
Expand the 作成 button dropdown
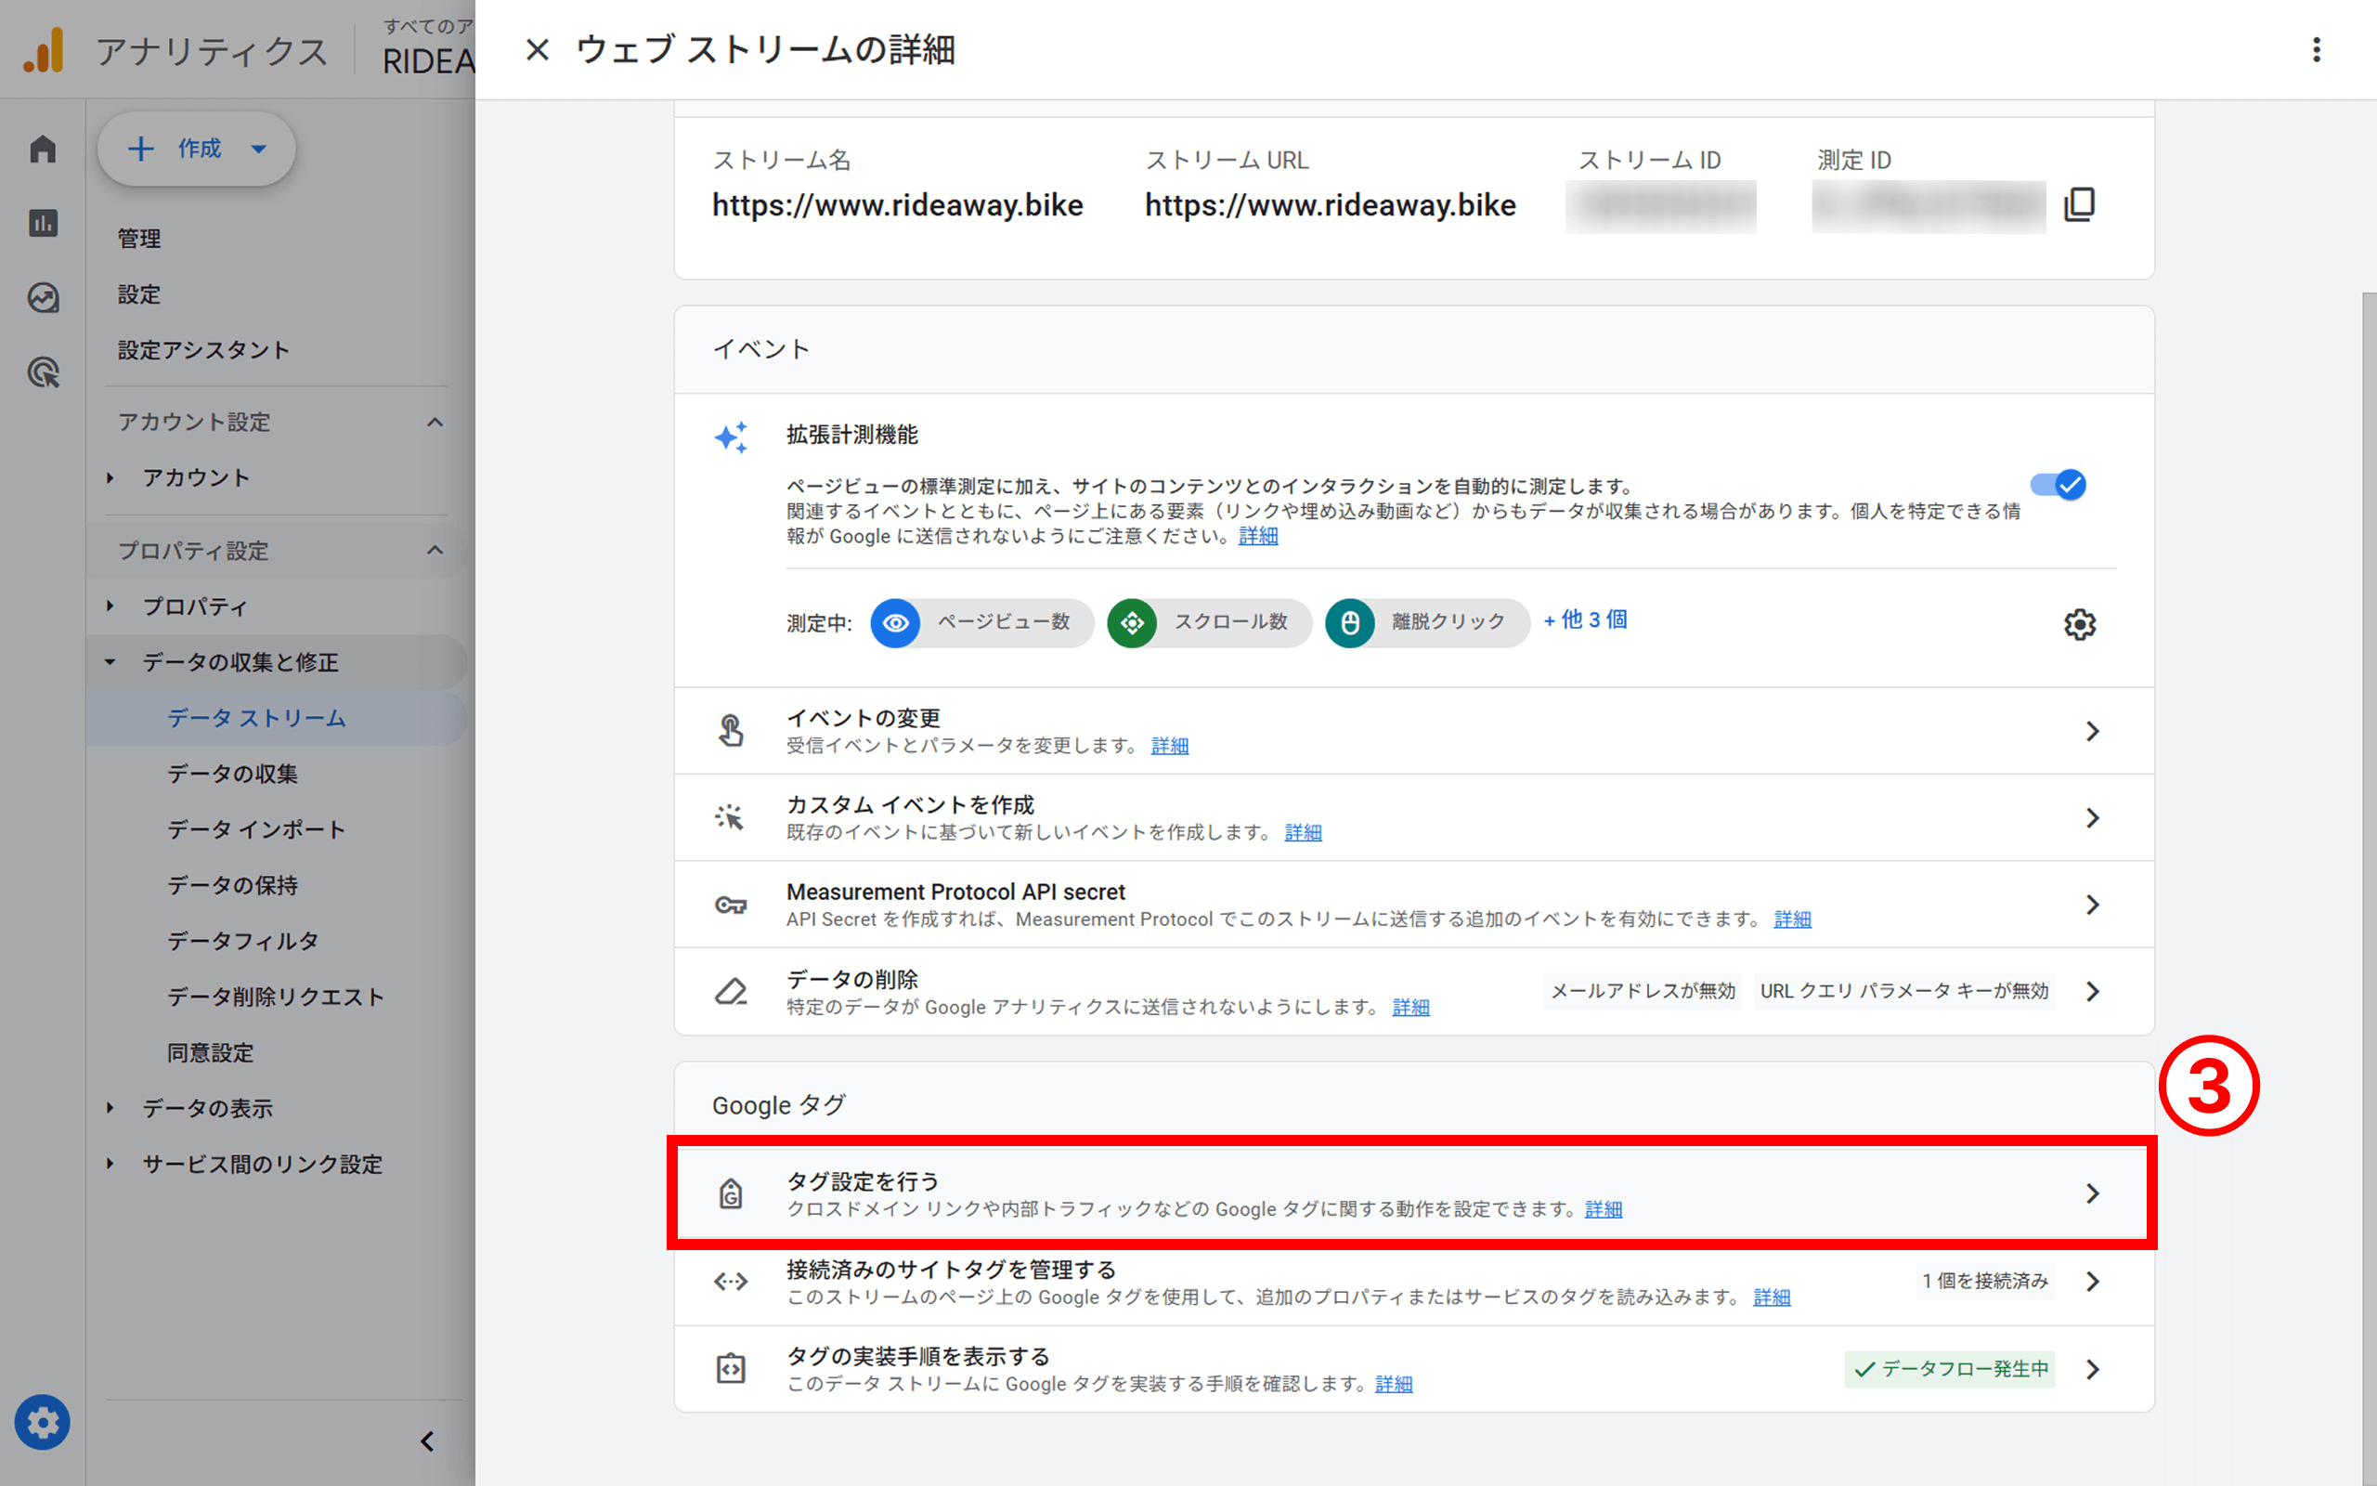click(x=258, y=149)
